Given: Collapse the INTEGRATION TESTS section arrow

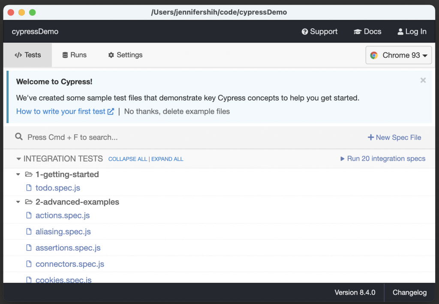Looking at the screenshot, I should (18, 159).
